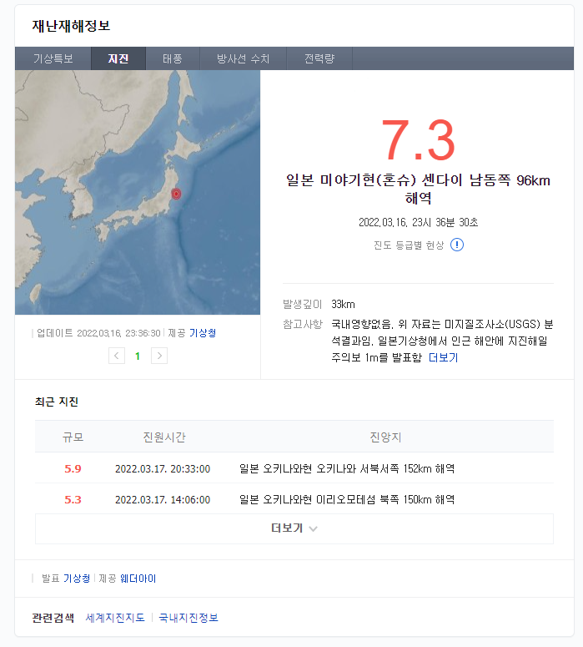The image size is (583, 647).
Task: Open the 방사선 수치 tab
Action: click(x=243, y=58)
